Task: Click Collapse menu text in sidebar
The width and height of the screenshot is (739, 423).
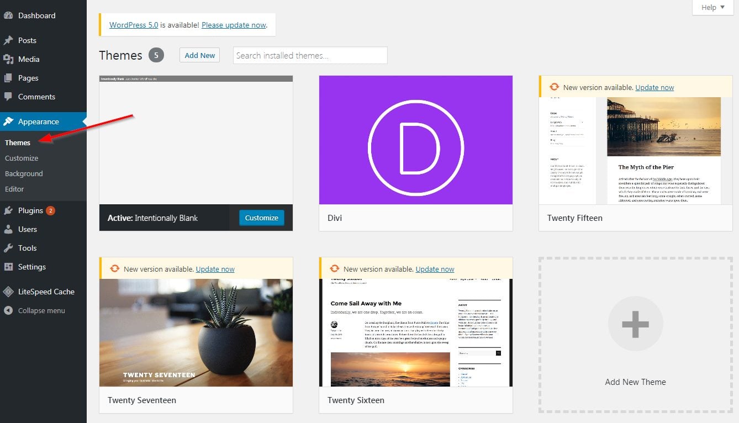Action: (x=41, y=310)
